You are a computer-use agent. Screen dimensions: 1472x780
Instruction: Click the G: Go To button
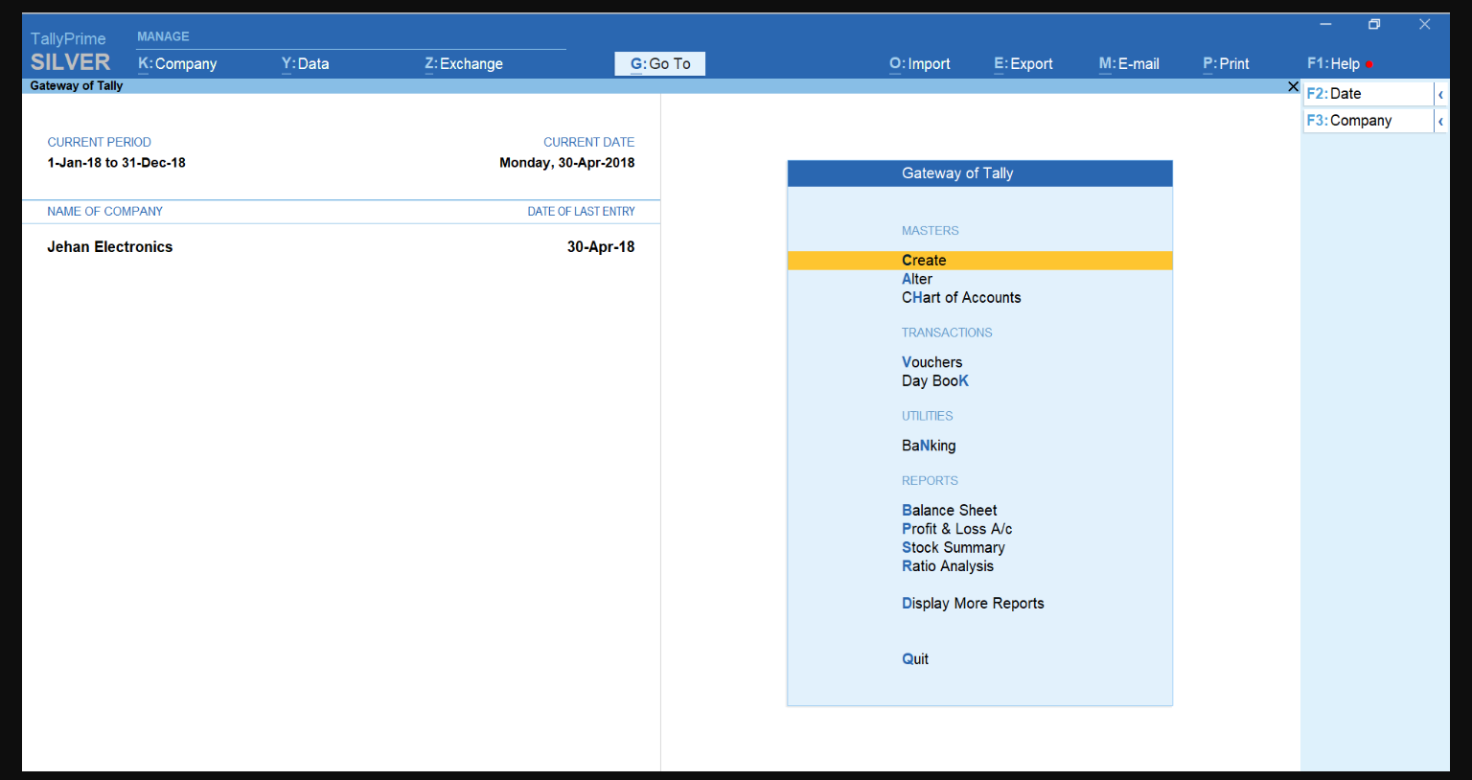point(660,64)
